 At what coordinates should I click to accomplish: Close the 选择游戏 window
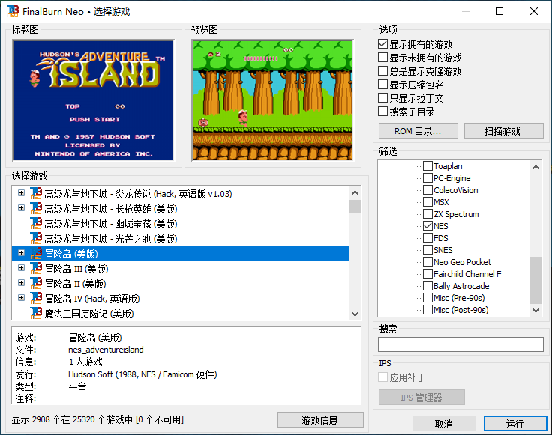coord(534,11)
